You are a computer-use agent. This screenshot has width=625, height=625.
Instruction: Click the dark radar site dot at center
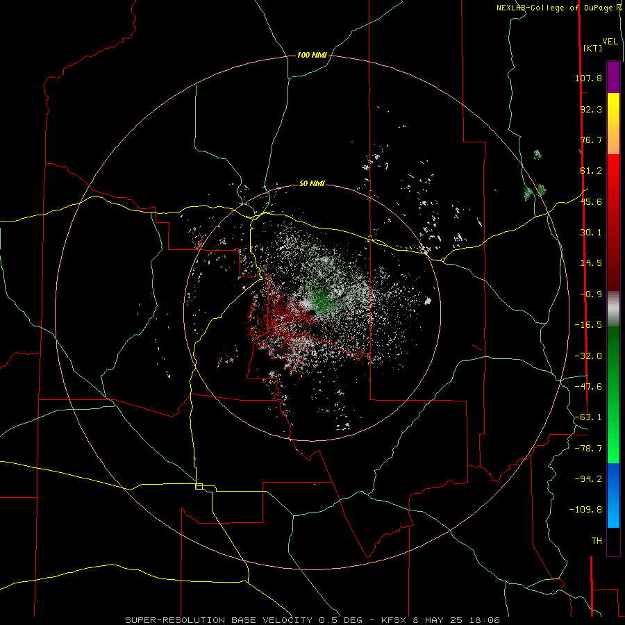pyautogui.click(x=312, y=312)
